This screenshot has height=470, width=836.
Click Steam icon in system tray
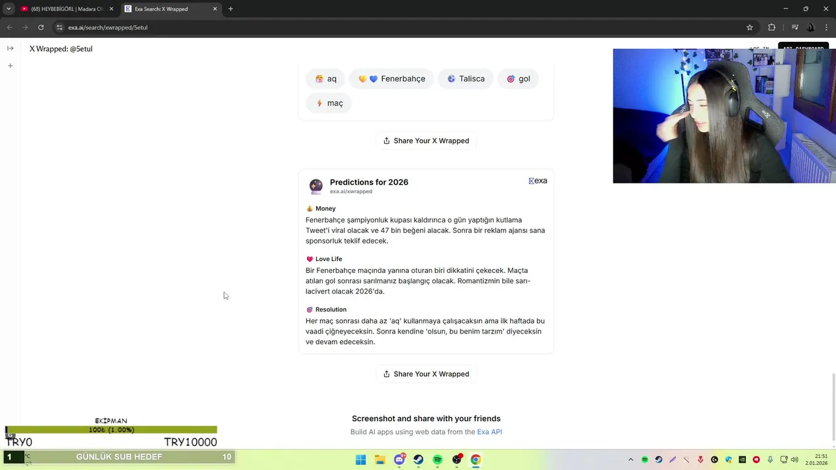(x=658, y=460)
